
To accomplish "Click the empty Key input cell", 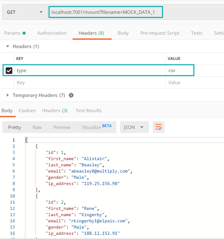I will (90, 83).
